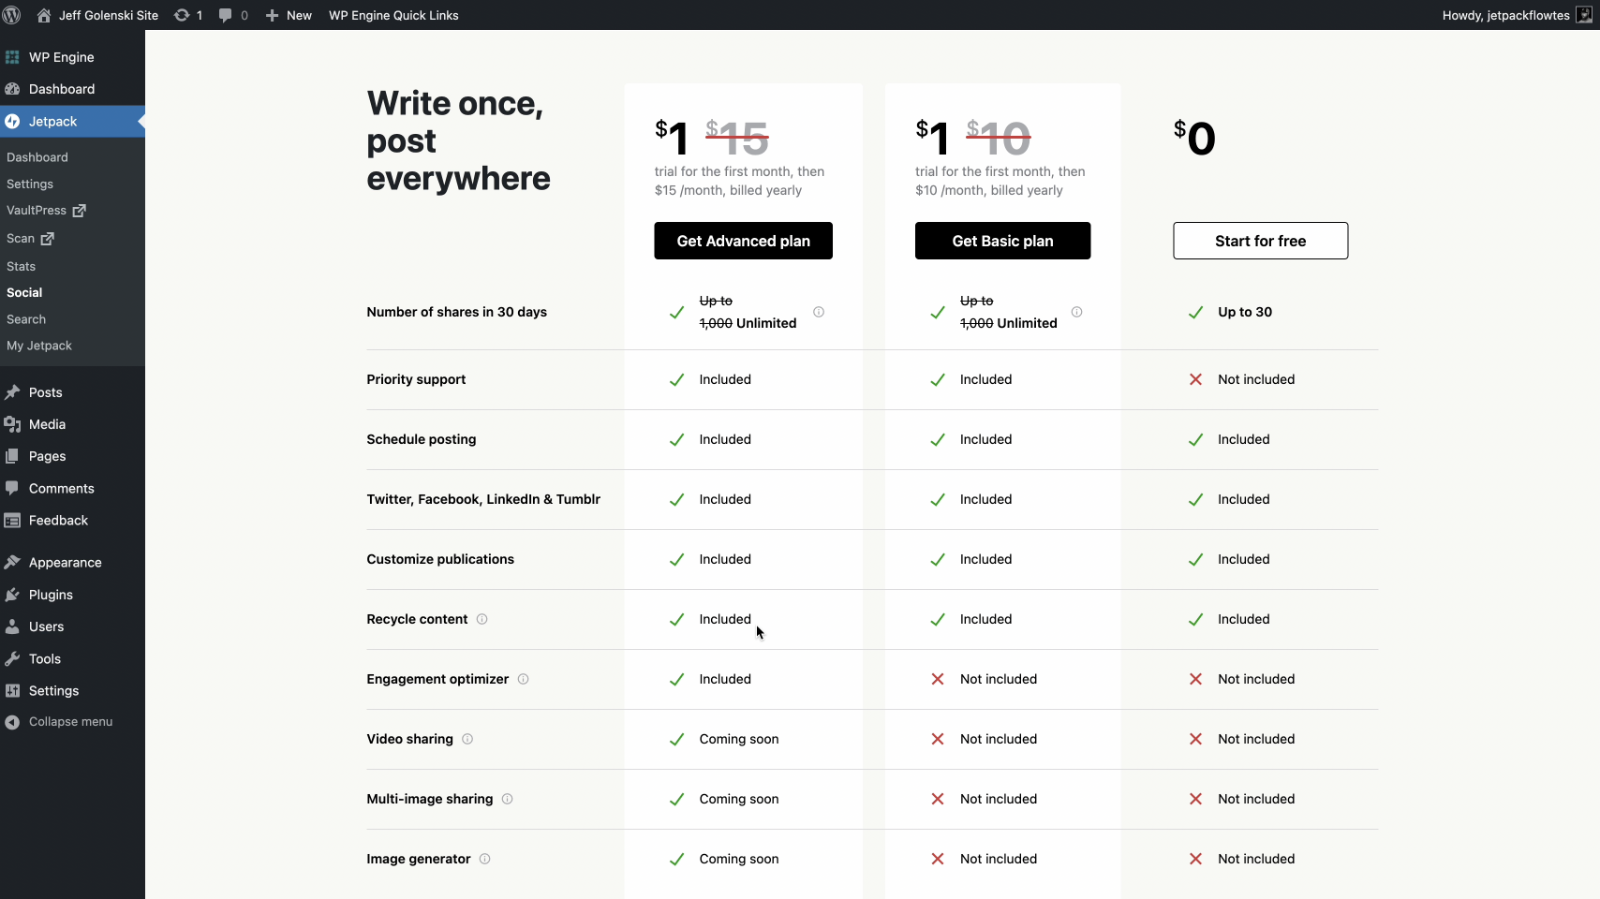The height and width of the screenshot is (899, 1600).
Task: Click 'Up to 30' in free plan column
Action: [x=1245, y=312]
